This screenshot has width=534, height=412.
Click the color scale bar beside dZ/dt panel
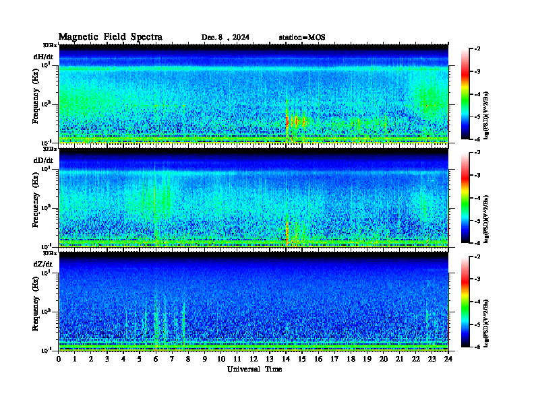click(465, 302)
